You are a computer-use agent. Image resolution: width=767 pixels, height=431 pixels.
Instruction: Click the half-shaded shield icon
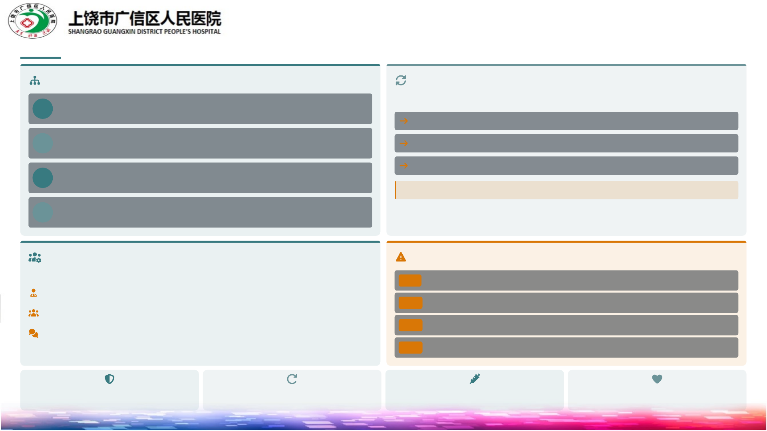(x=109, y=379)
